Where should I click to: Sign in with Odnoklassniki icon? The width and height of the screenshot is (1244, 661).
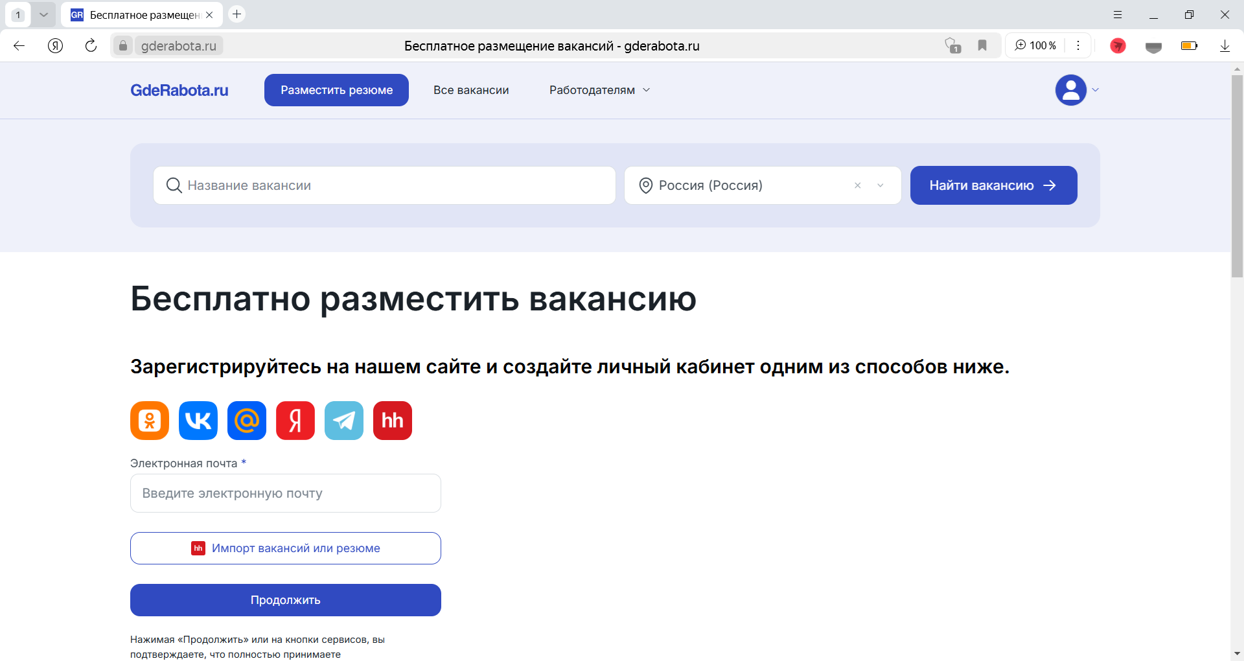[150, 421]
